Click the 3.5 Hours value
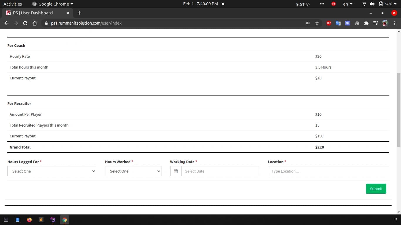 point(323,67)
